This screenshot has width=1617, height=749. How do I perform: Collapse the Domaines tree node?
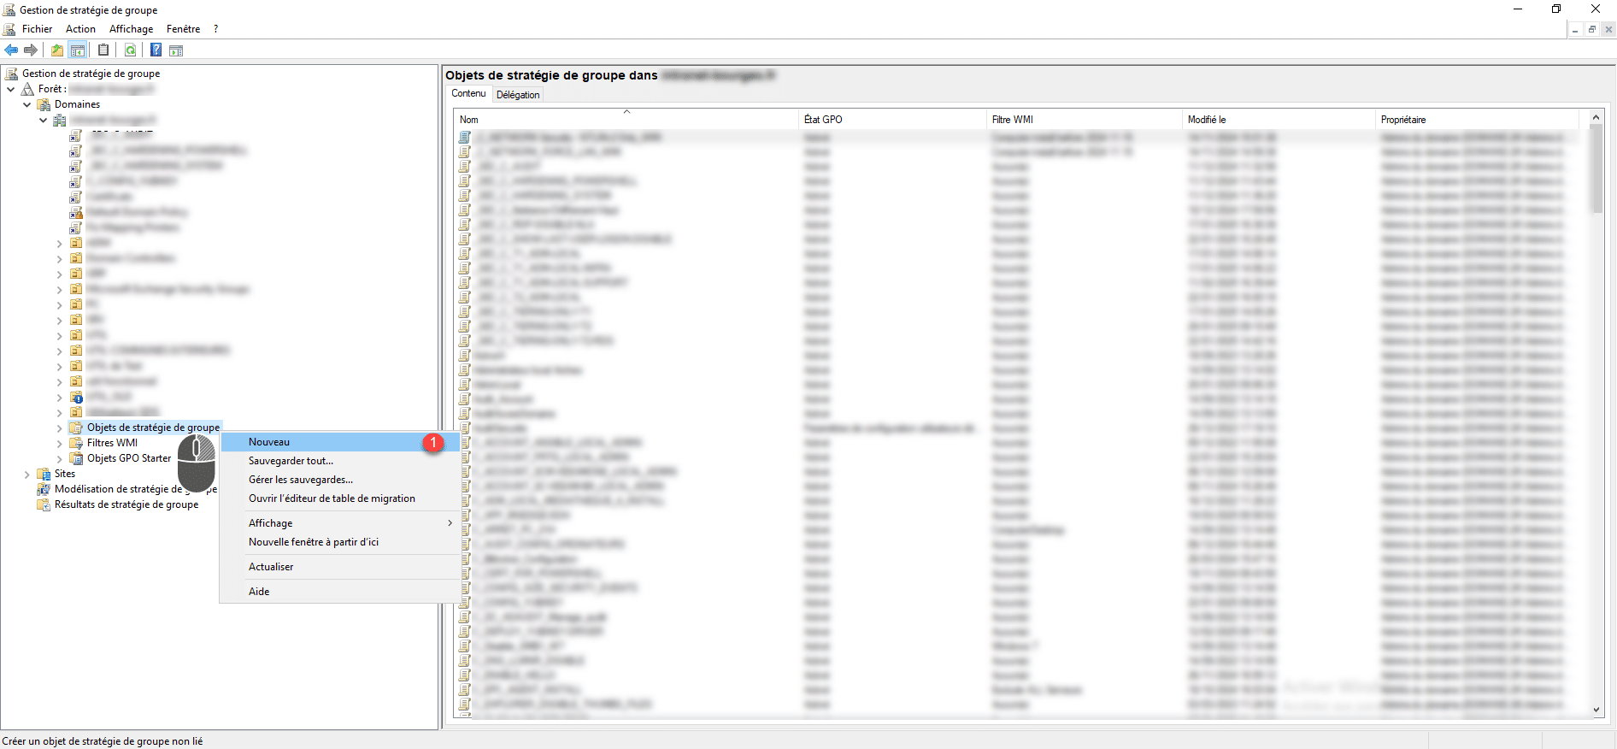pyautogui.click(x=27, y=104)
